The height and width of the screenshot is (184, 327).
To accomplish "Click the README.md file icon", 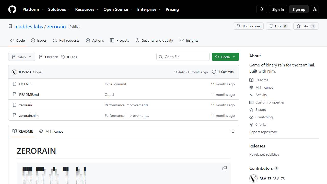I will tap(15, 95).
